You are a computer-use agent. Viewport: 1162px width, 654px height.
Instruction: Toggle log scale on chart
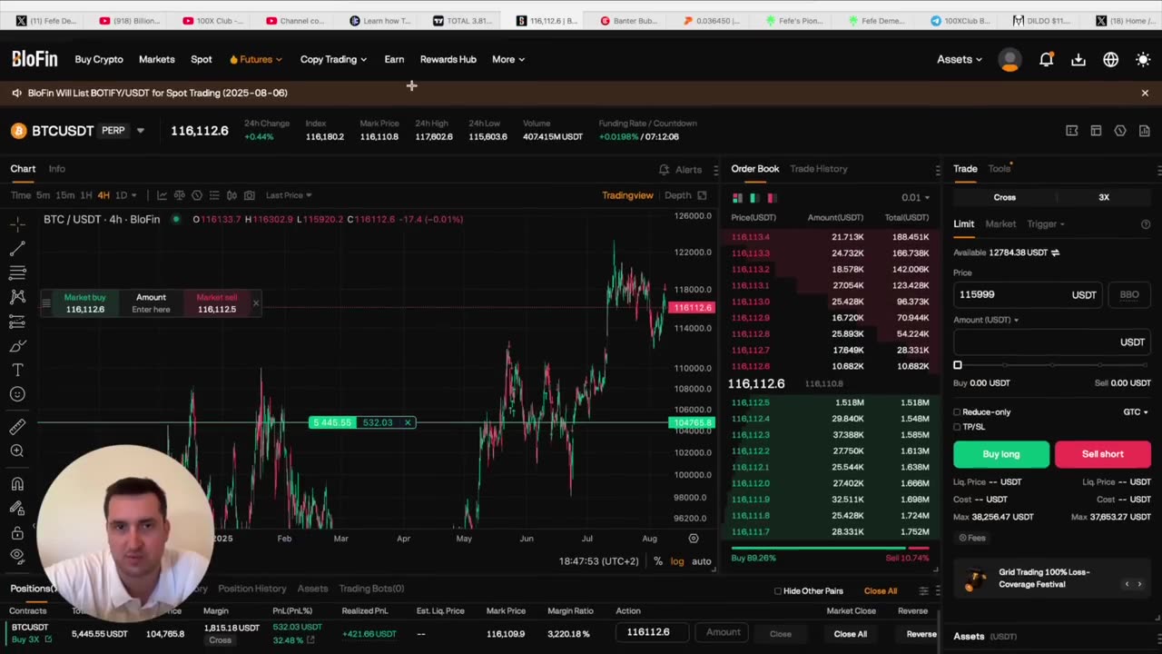[x=677, y=561]
